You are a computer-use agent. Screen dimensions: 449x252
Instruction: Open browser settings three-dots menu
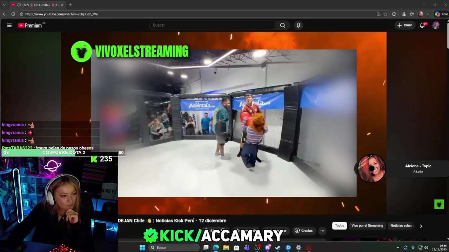tap(429, 14)
